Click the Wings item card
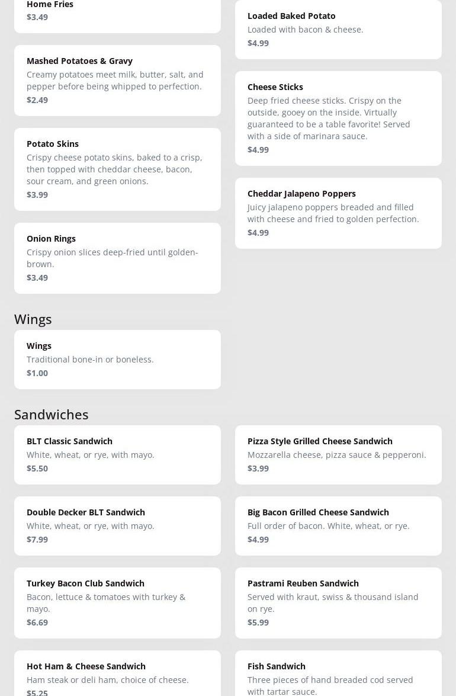This screenshot has width=456, height=696. click(117, 359)
